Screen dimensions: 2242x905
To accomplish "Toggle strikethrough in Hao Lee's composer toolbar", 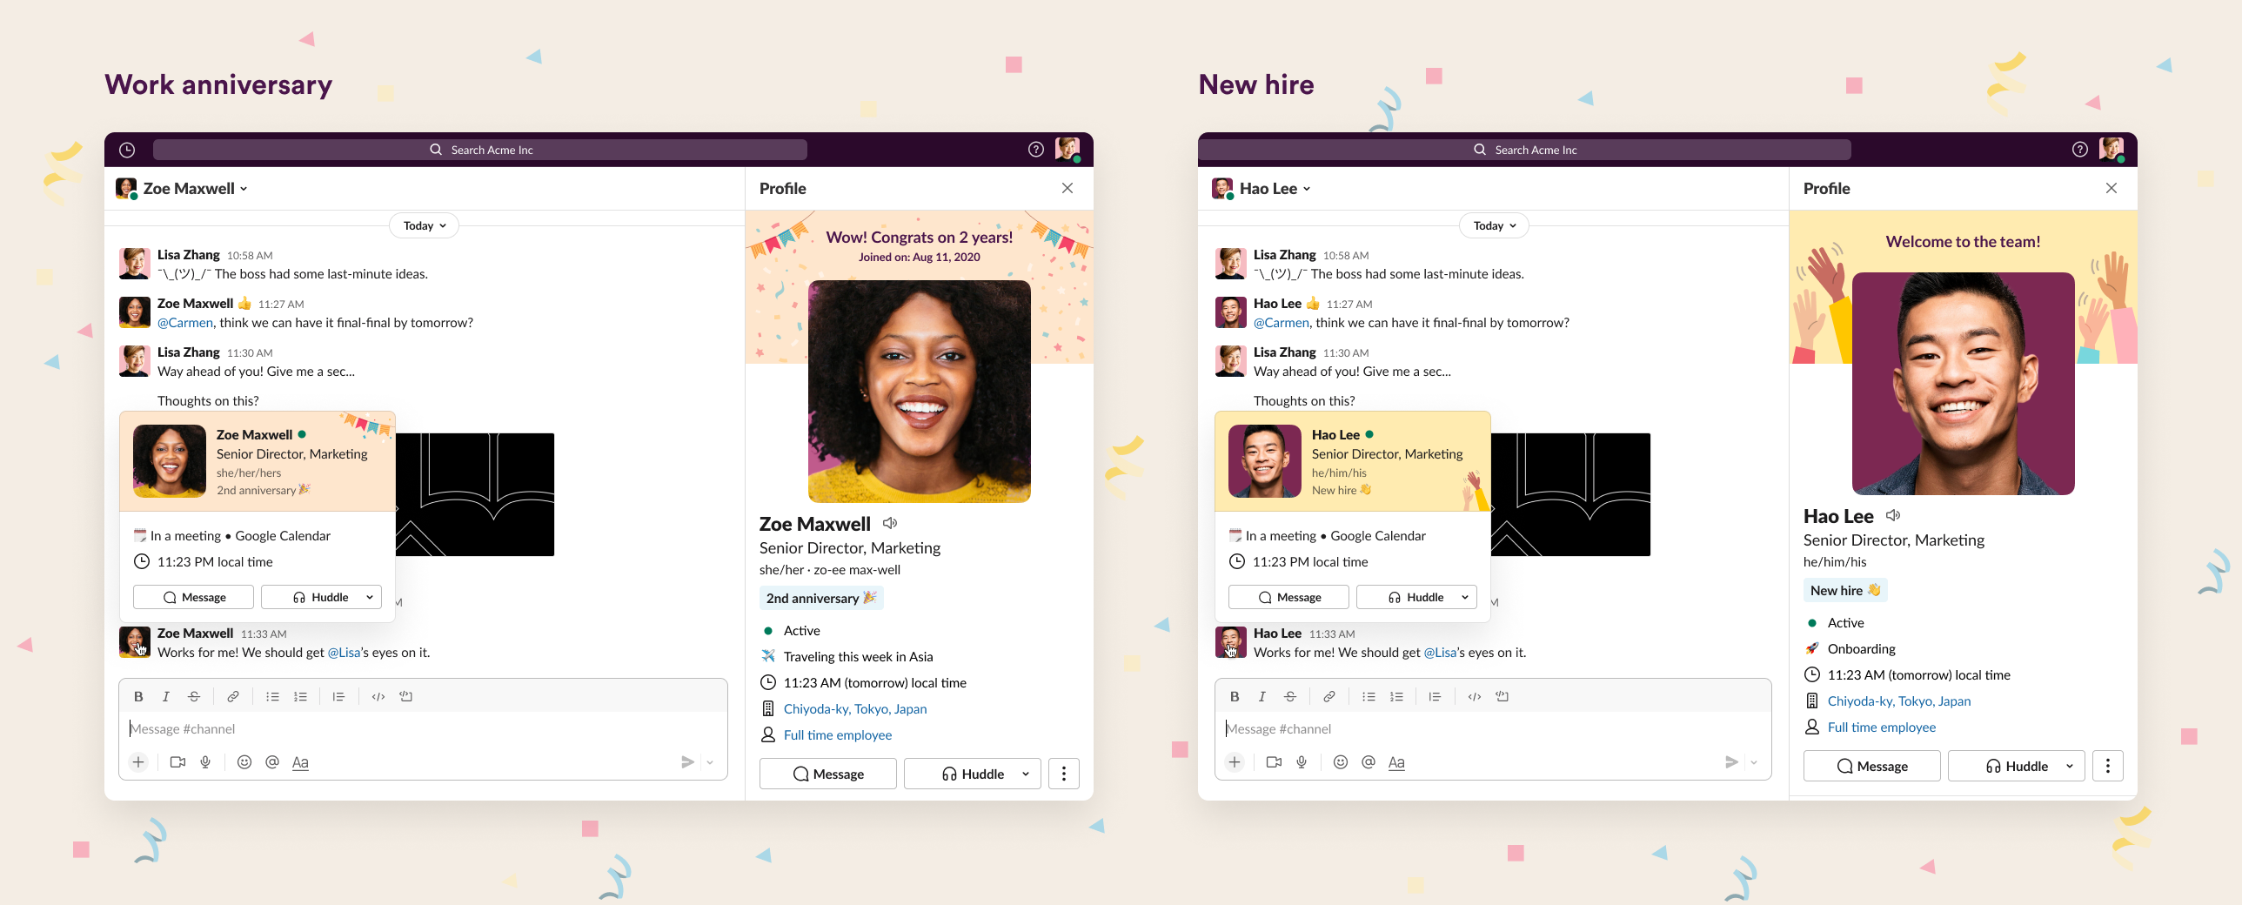I will (1290, 696).
